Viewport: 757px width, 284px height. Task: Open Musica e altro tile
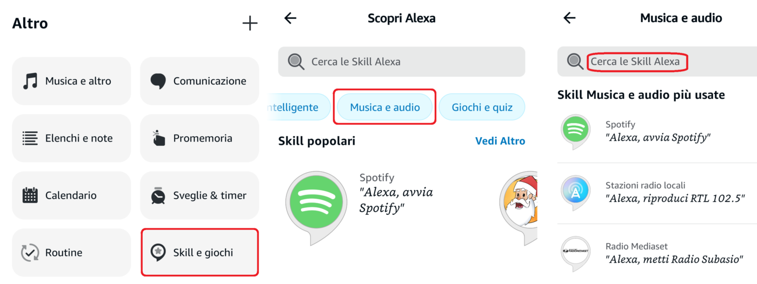tap(71, 81)
